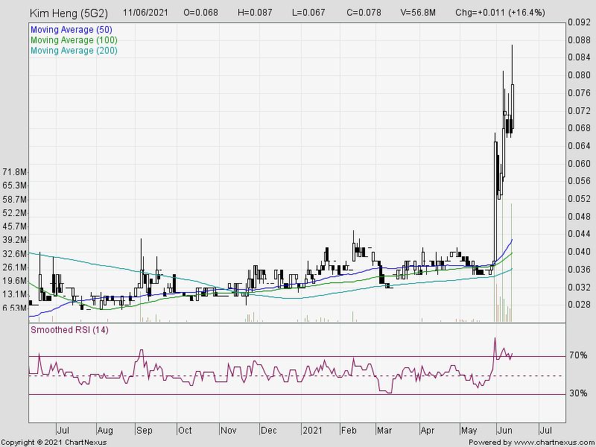Screen dimensions: 596x447
Task: Click volume axis label '26.1M'
Action: 14,267
